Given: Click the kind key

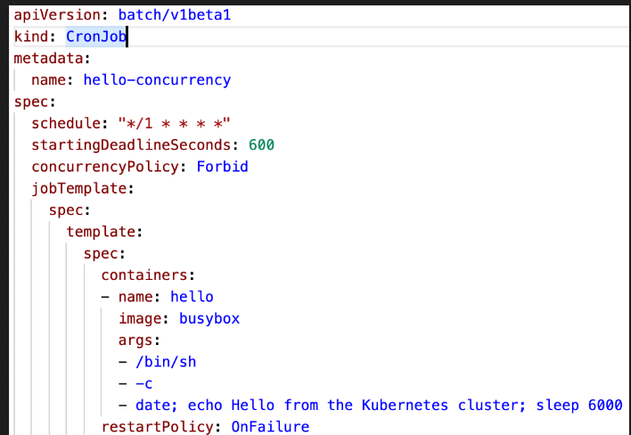Looking at the screenshot, I should click(31, 37).
